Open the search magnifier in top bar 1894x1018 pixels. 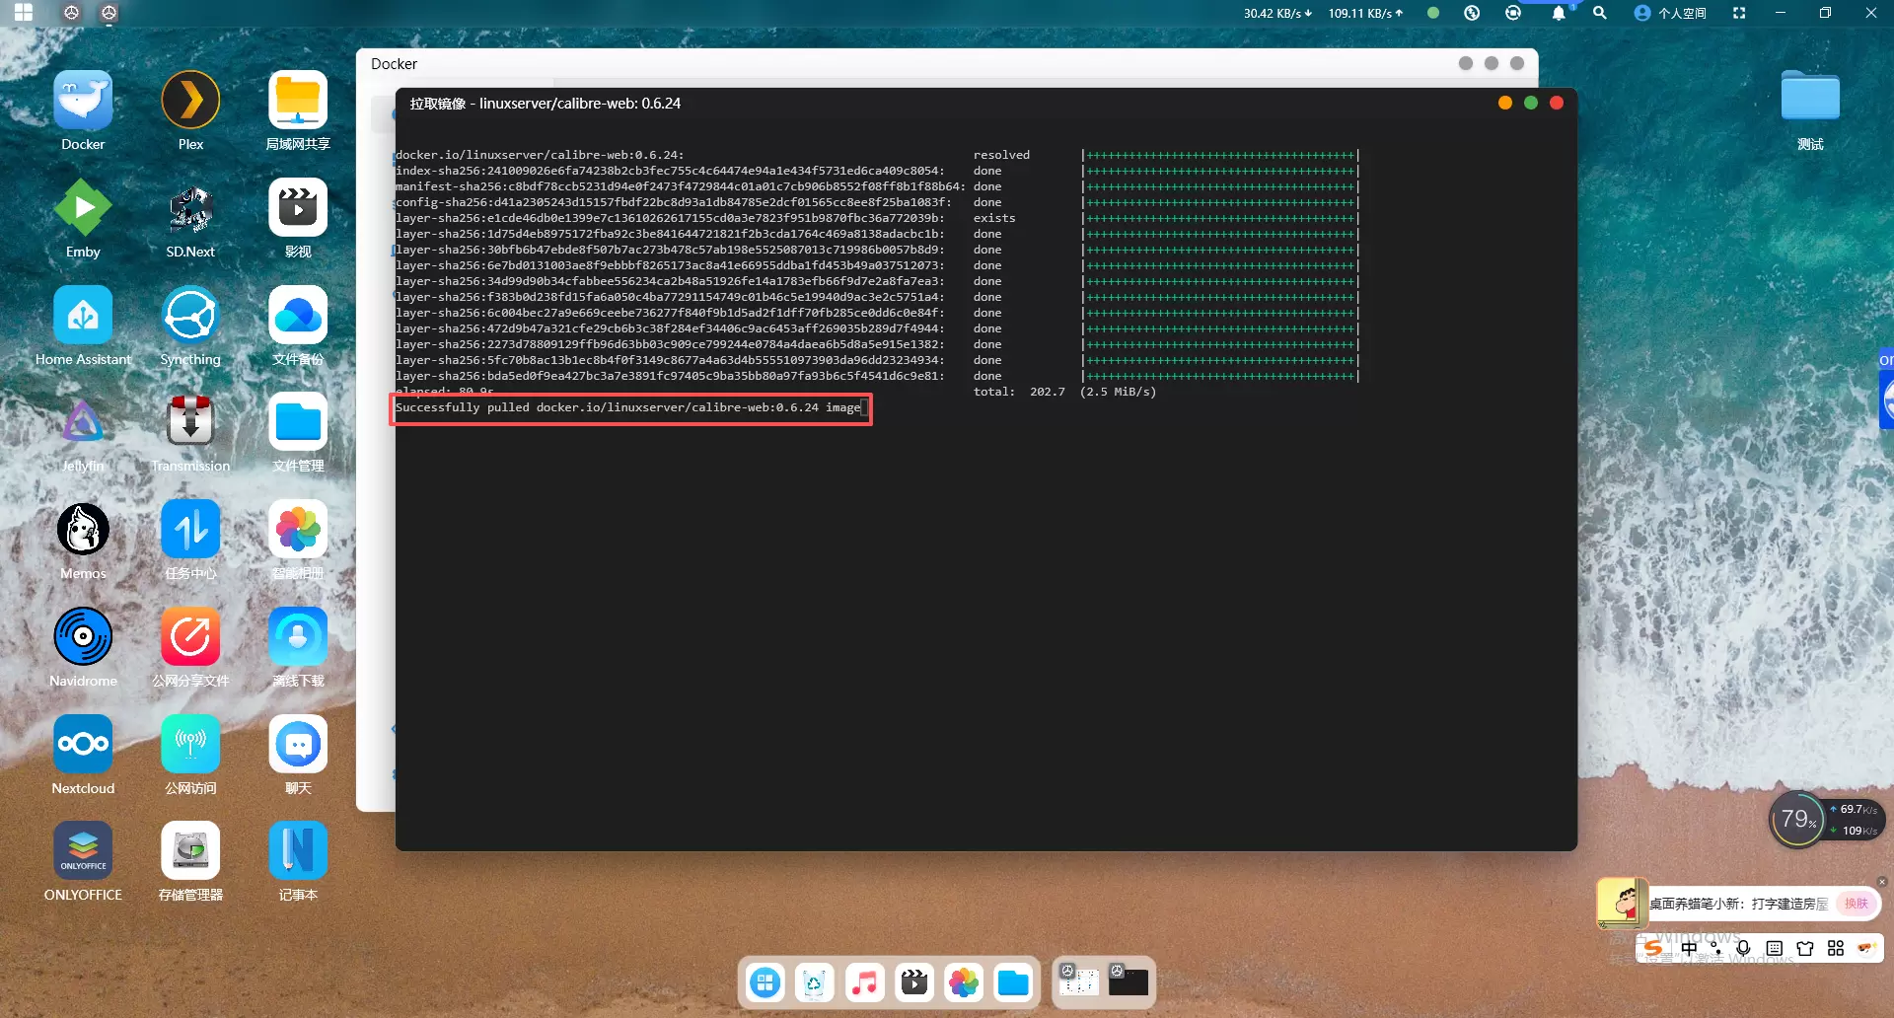tap(1600, 14)
